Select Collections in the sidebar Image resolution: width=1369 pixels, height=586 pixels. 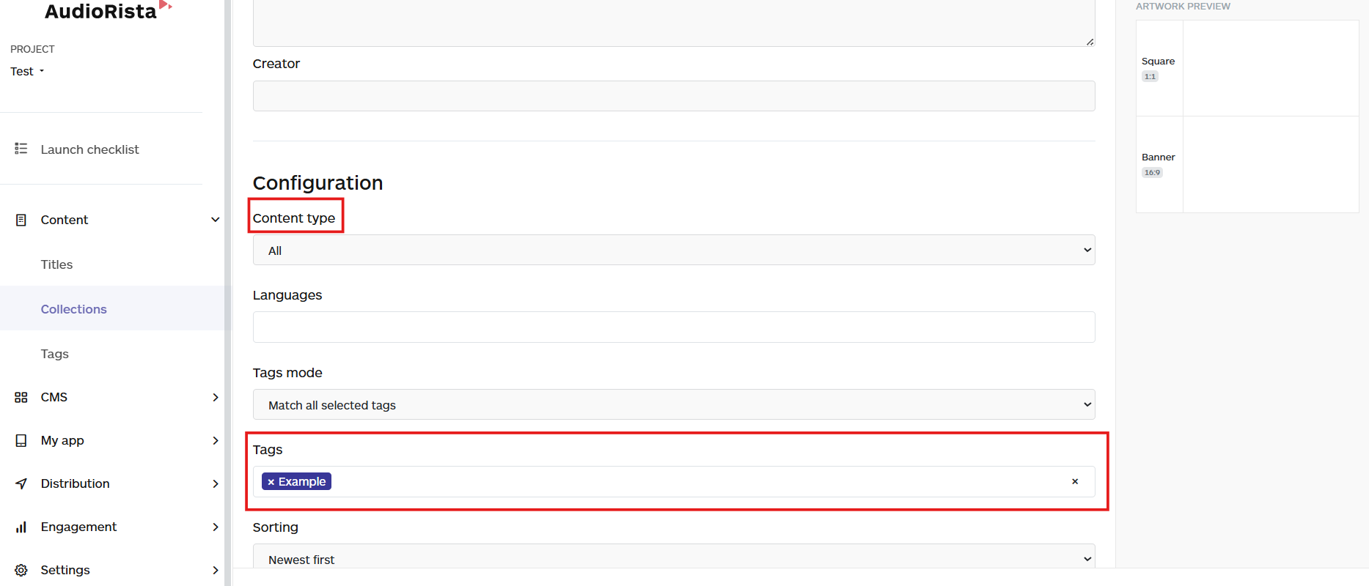click(x=73, y=308)
